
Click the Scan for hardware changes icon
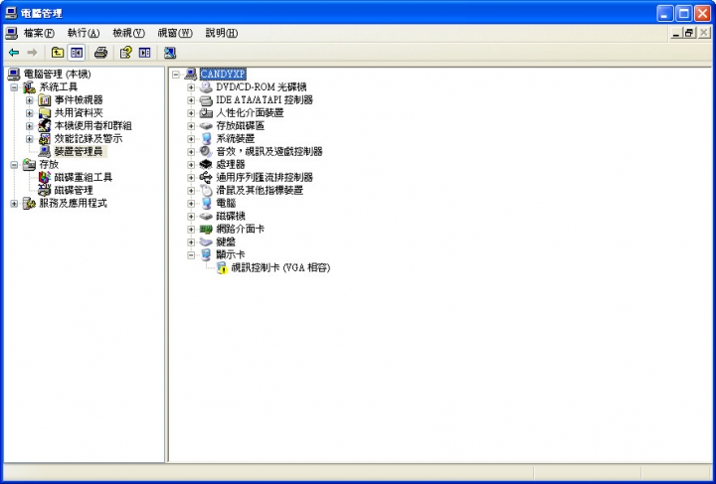point(170,53)
